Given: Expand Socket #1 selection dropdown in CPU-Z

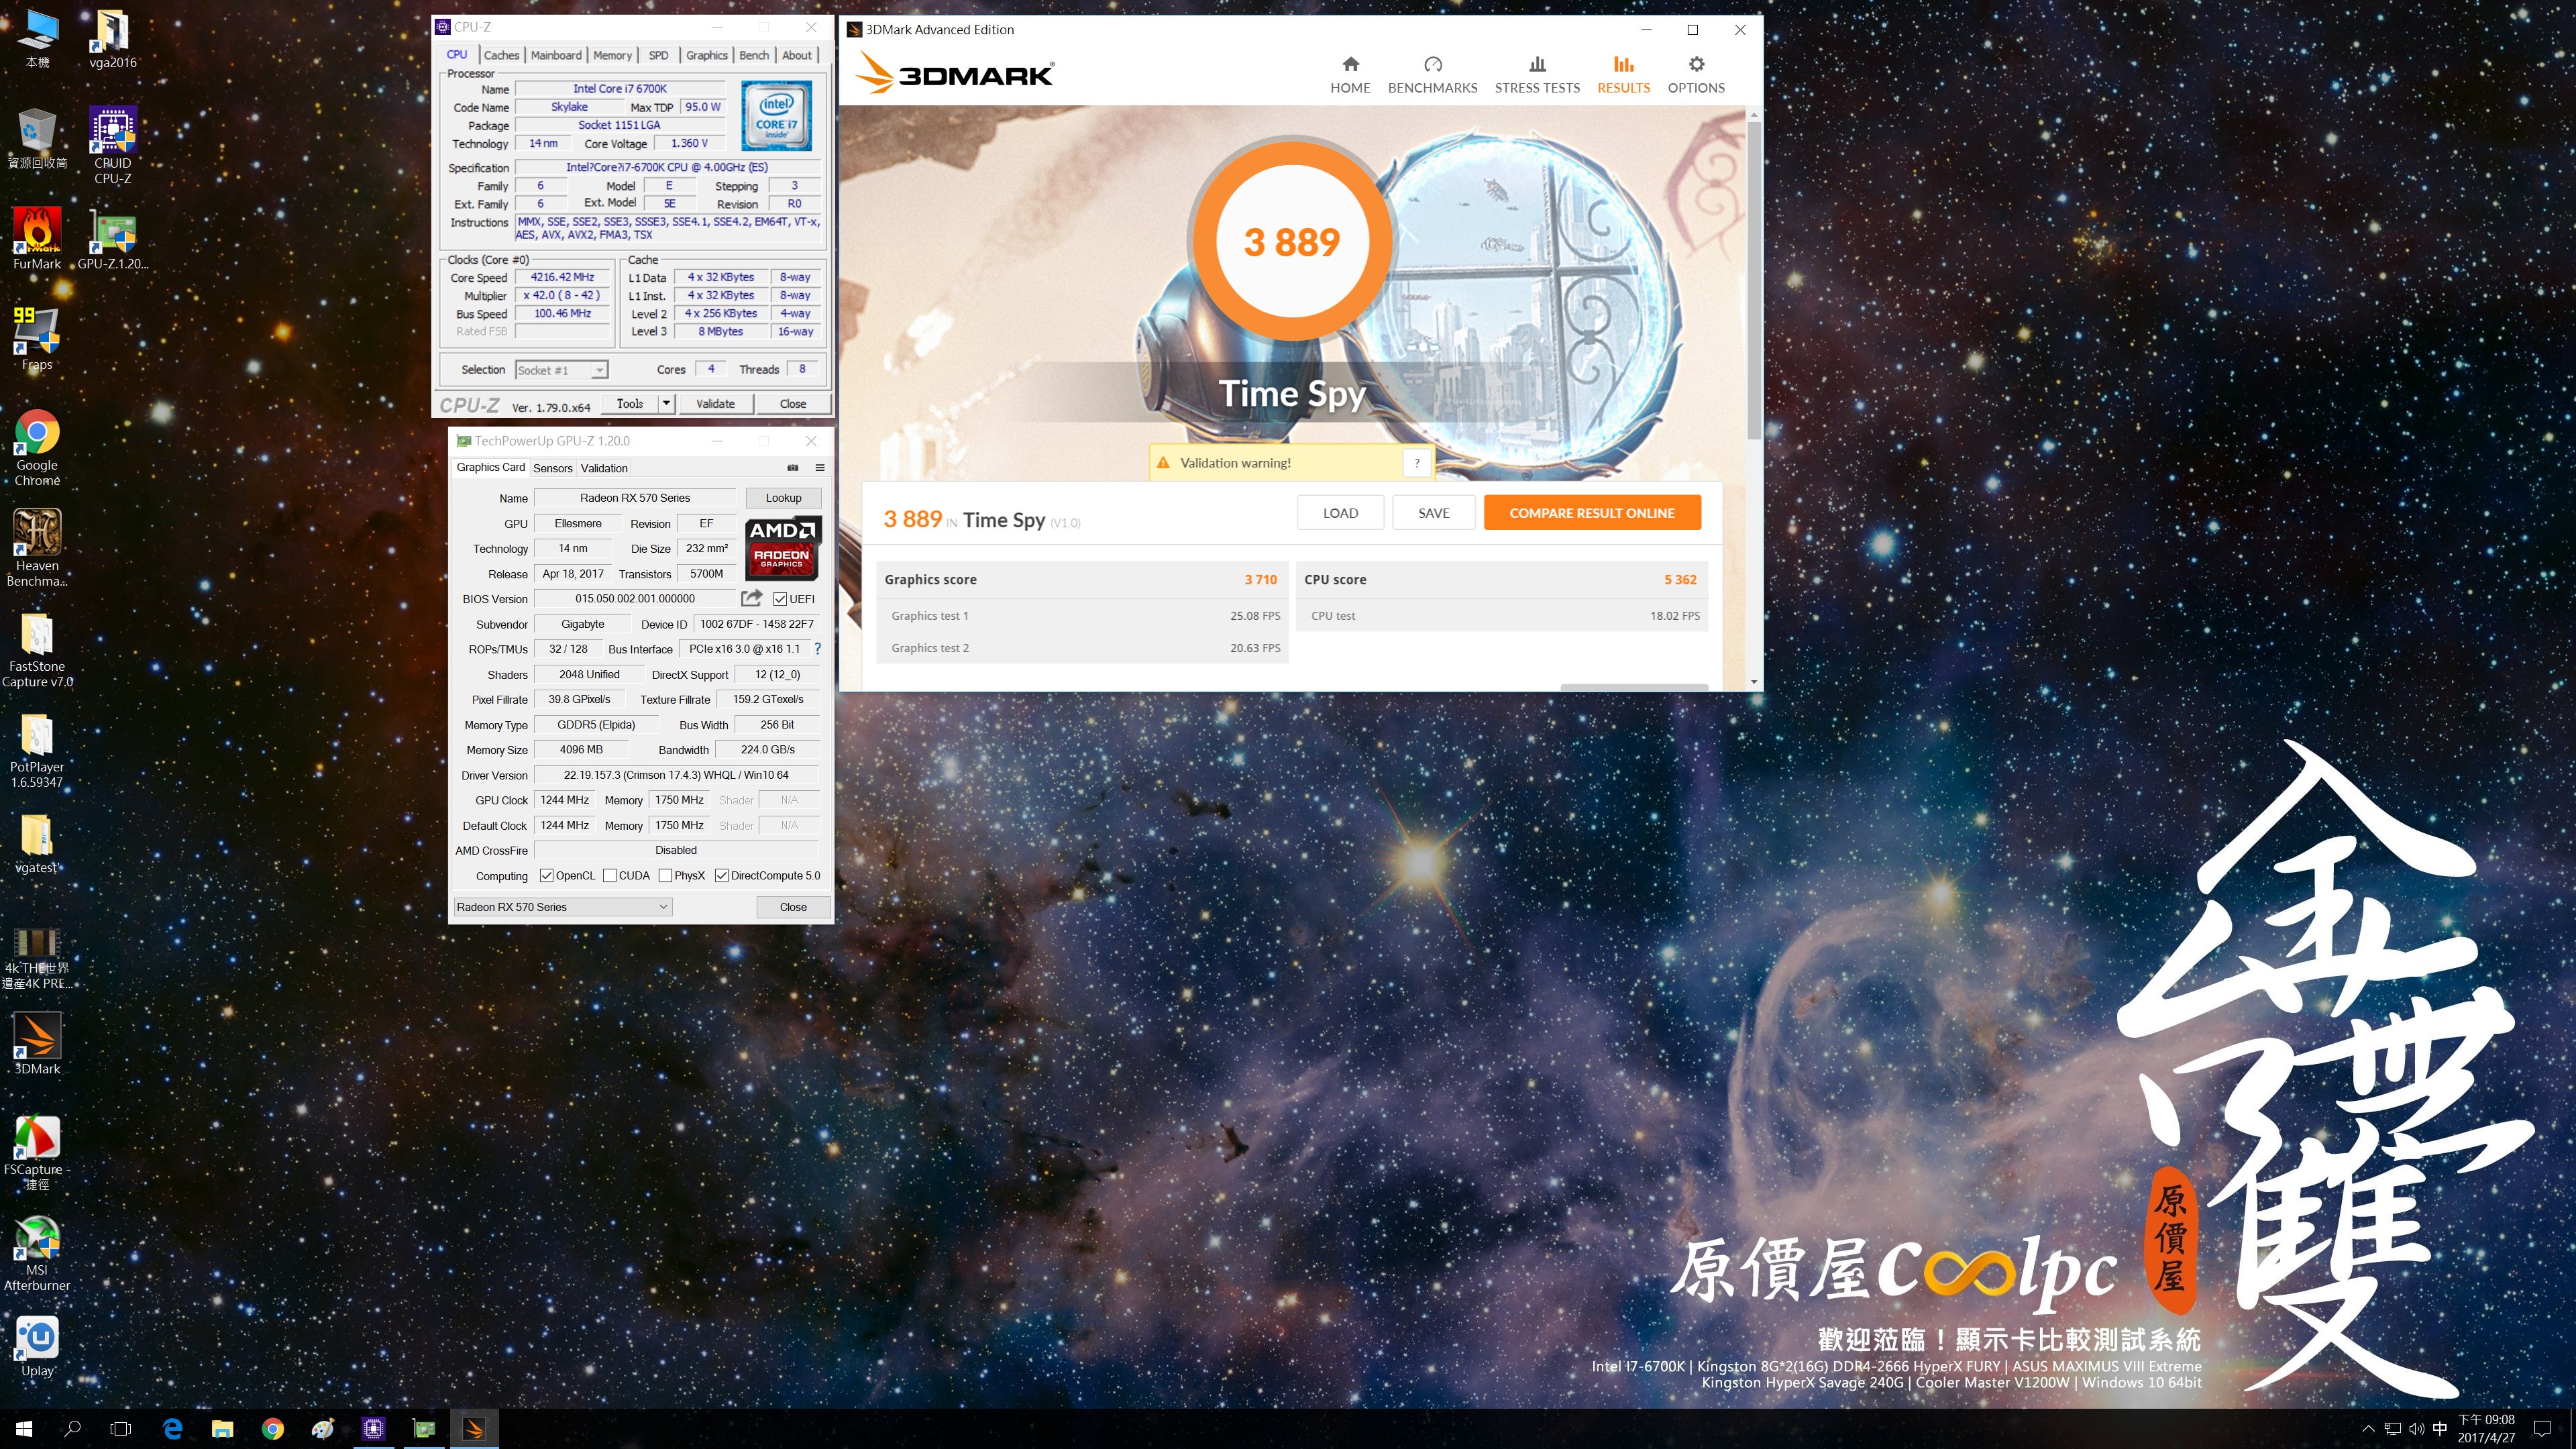Looking at the screenshot, I should coord(599,371).
